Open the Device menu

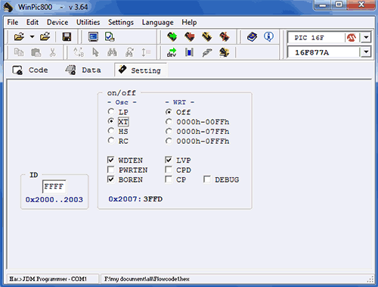point(57,22)
